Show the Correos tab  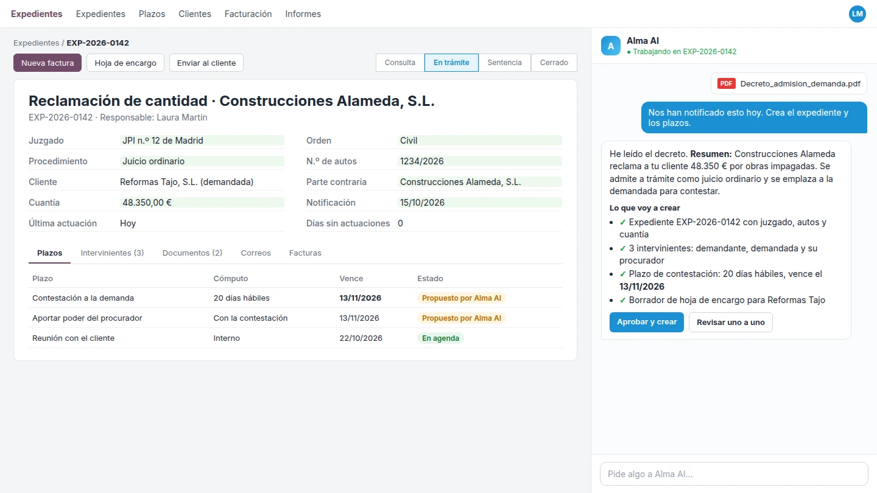(x=256, y=253)
